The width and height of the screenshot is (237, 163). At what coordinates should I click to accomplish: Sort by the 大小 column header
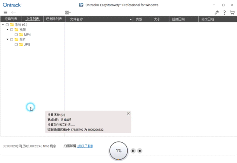[x=160, y=19]
